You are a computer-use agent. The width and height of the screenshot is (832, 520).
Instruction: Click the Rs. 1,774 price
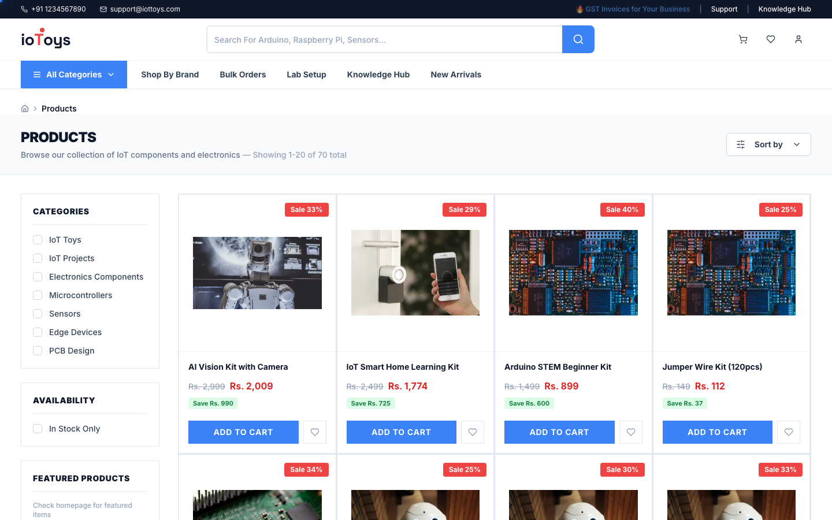[x=408, y=386]
